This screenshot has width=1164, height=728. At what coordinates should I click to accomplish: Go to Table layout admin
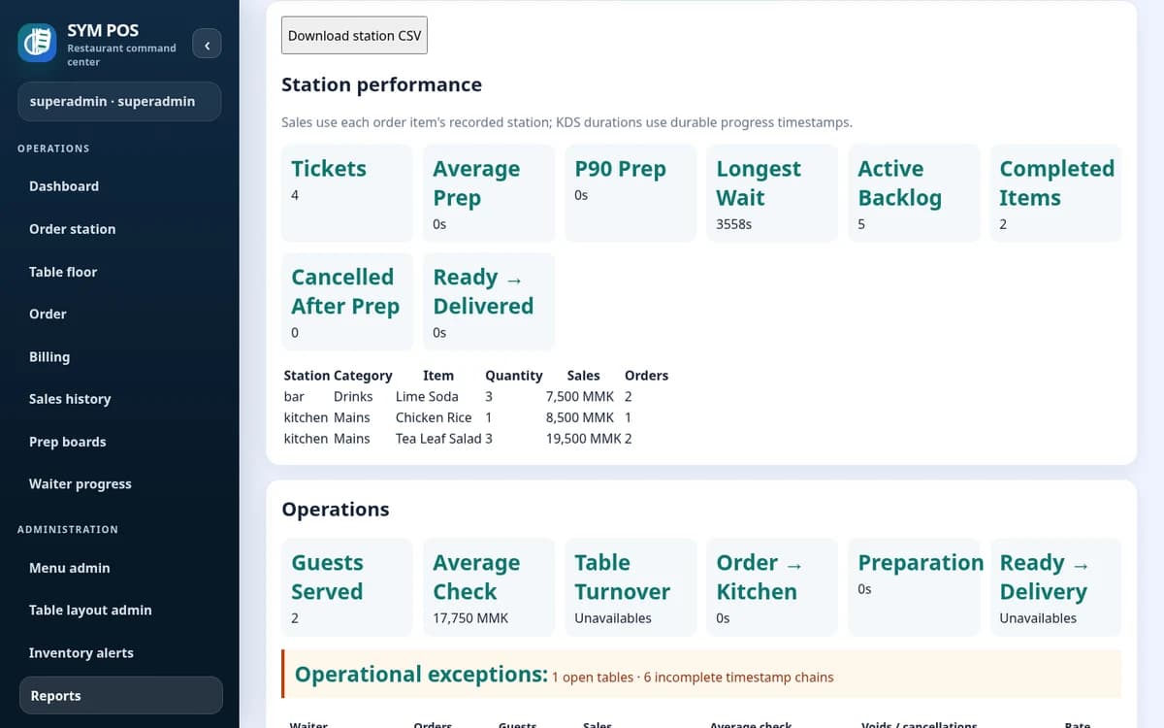pos(120,610)
